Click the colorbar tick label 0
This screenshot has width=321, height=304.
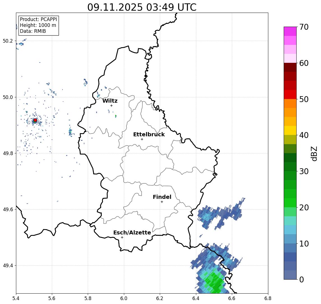coord(302,279)
